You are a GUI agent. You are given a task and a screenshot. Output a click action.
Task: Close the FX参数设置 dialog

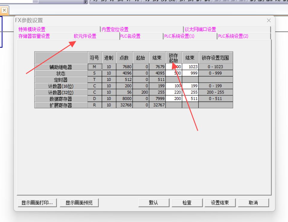(269, 20)
